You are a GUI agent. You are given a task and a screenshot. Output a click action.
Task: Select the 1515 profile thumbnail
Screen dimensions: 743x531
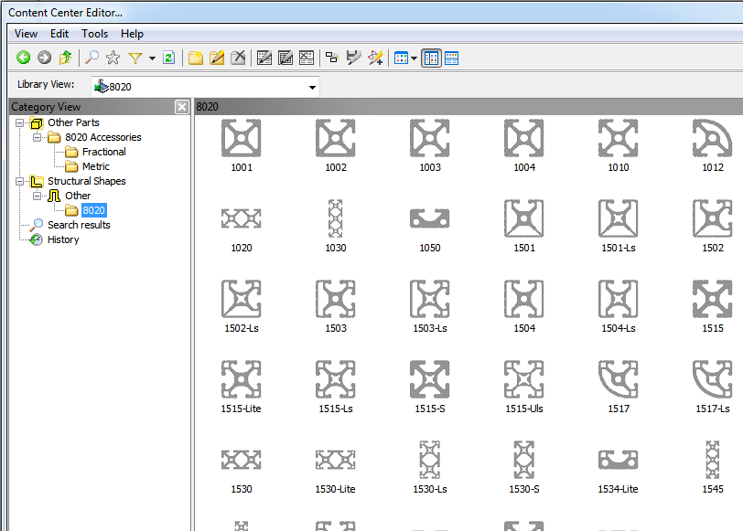(x=713, y=299)
